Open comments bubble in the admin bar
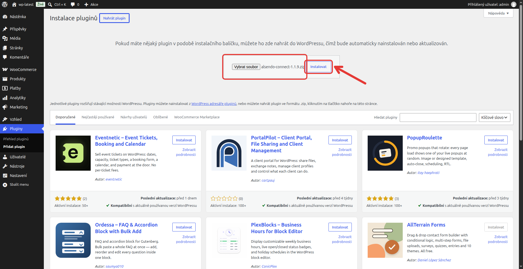 (73, 4)
